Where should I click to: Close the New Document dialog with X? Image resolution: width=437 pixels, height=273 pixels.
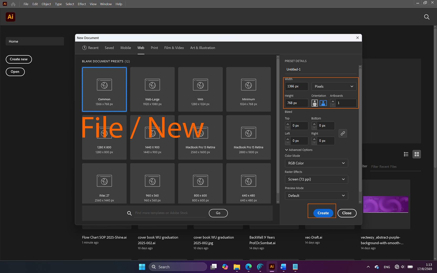[357, 38]
